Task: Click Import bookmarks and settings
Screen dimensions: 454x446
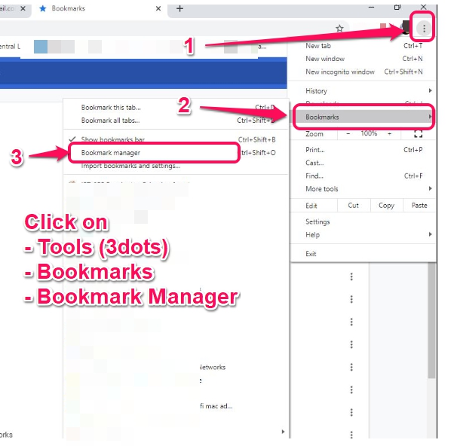Action: (130, 166)
